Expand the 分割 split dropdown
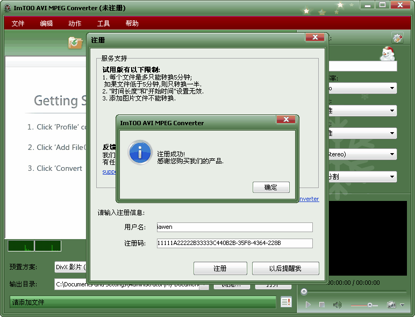 coord(392,176)
